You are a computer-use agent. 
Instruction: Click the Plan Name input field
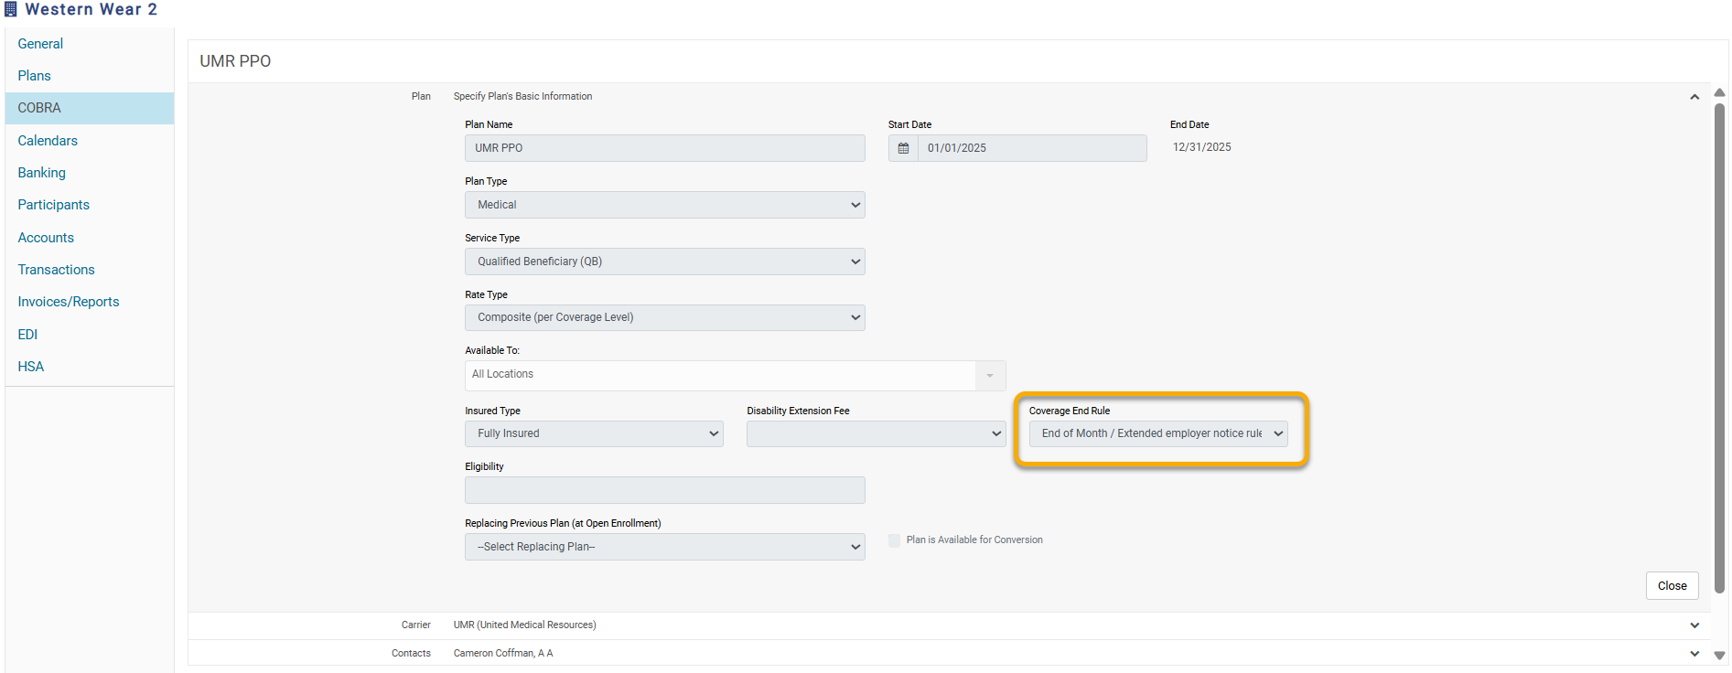664,148
